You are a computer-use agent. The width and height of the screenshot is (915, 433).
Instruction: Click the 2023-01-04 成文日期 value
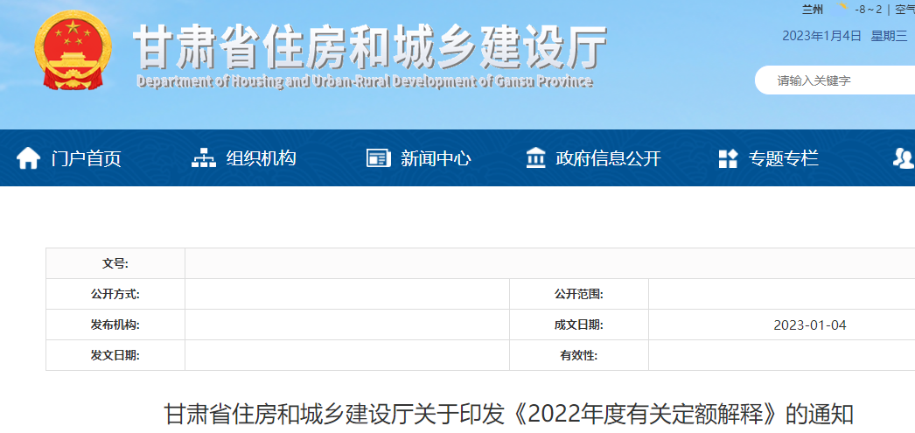(809, 325)
